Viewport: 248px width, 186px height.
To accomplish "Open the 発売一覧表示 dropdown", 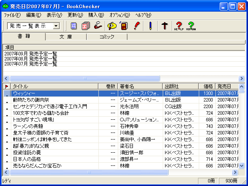I will [x=56, y=26].
